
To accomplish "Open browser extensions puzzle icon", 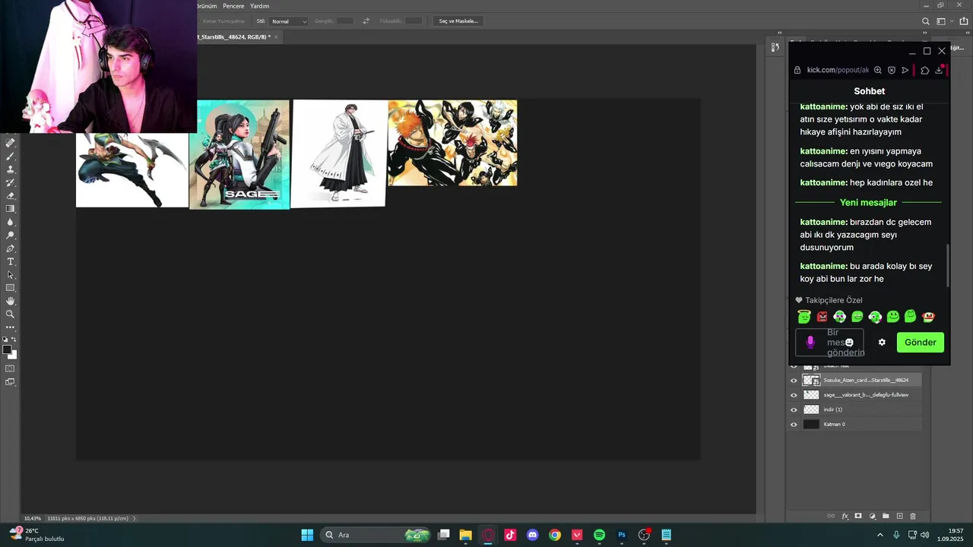I will 925,70.
